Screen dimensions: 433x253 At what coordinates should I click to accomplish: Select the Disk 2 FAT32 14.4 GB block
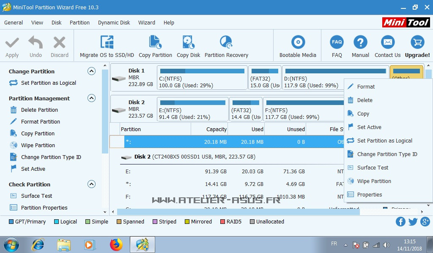click(246, 109)
